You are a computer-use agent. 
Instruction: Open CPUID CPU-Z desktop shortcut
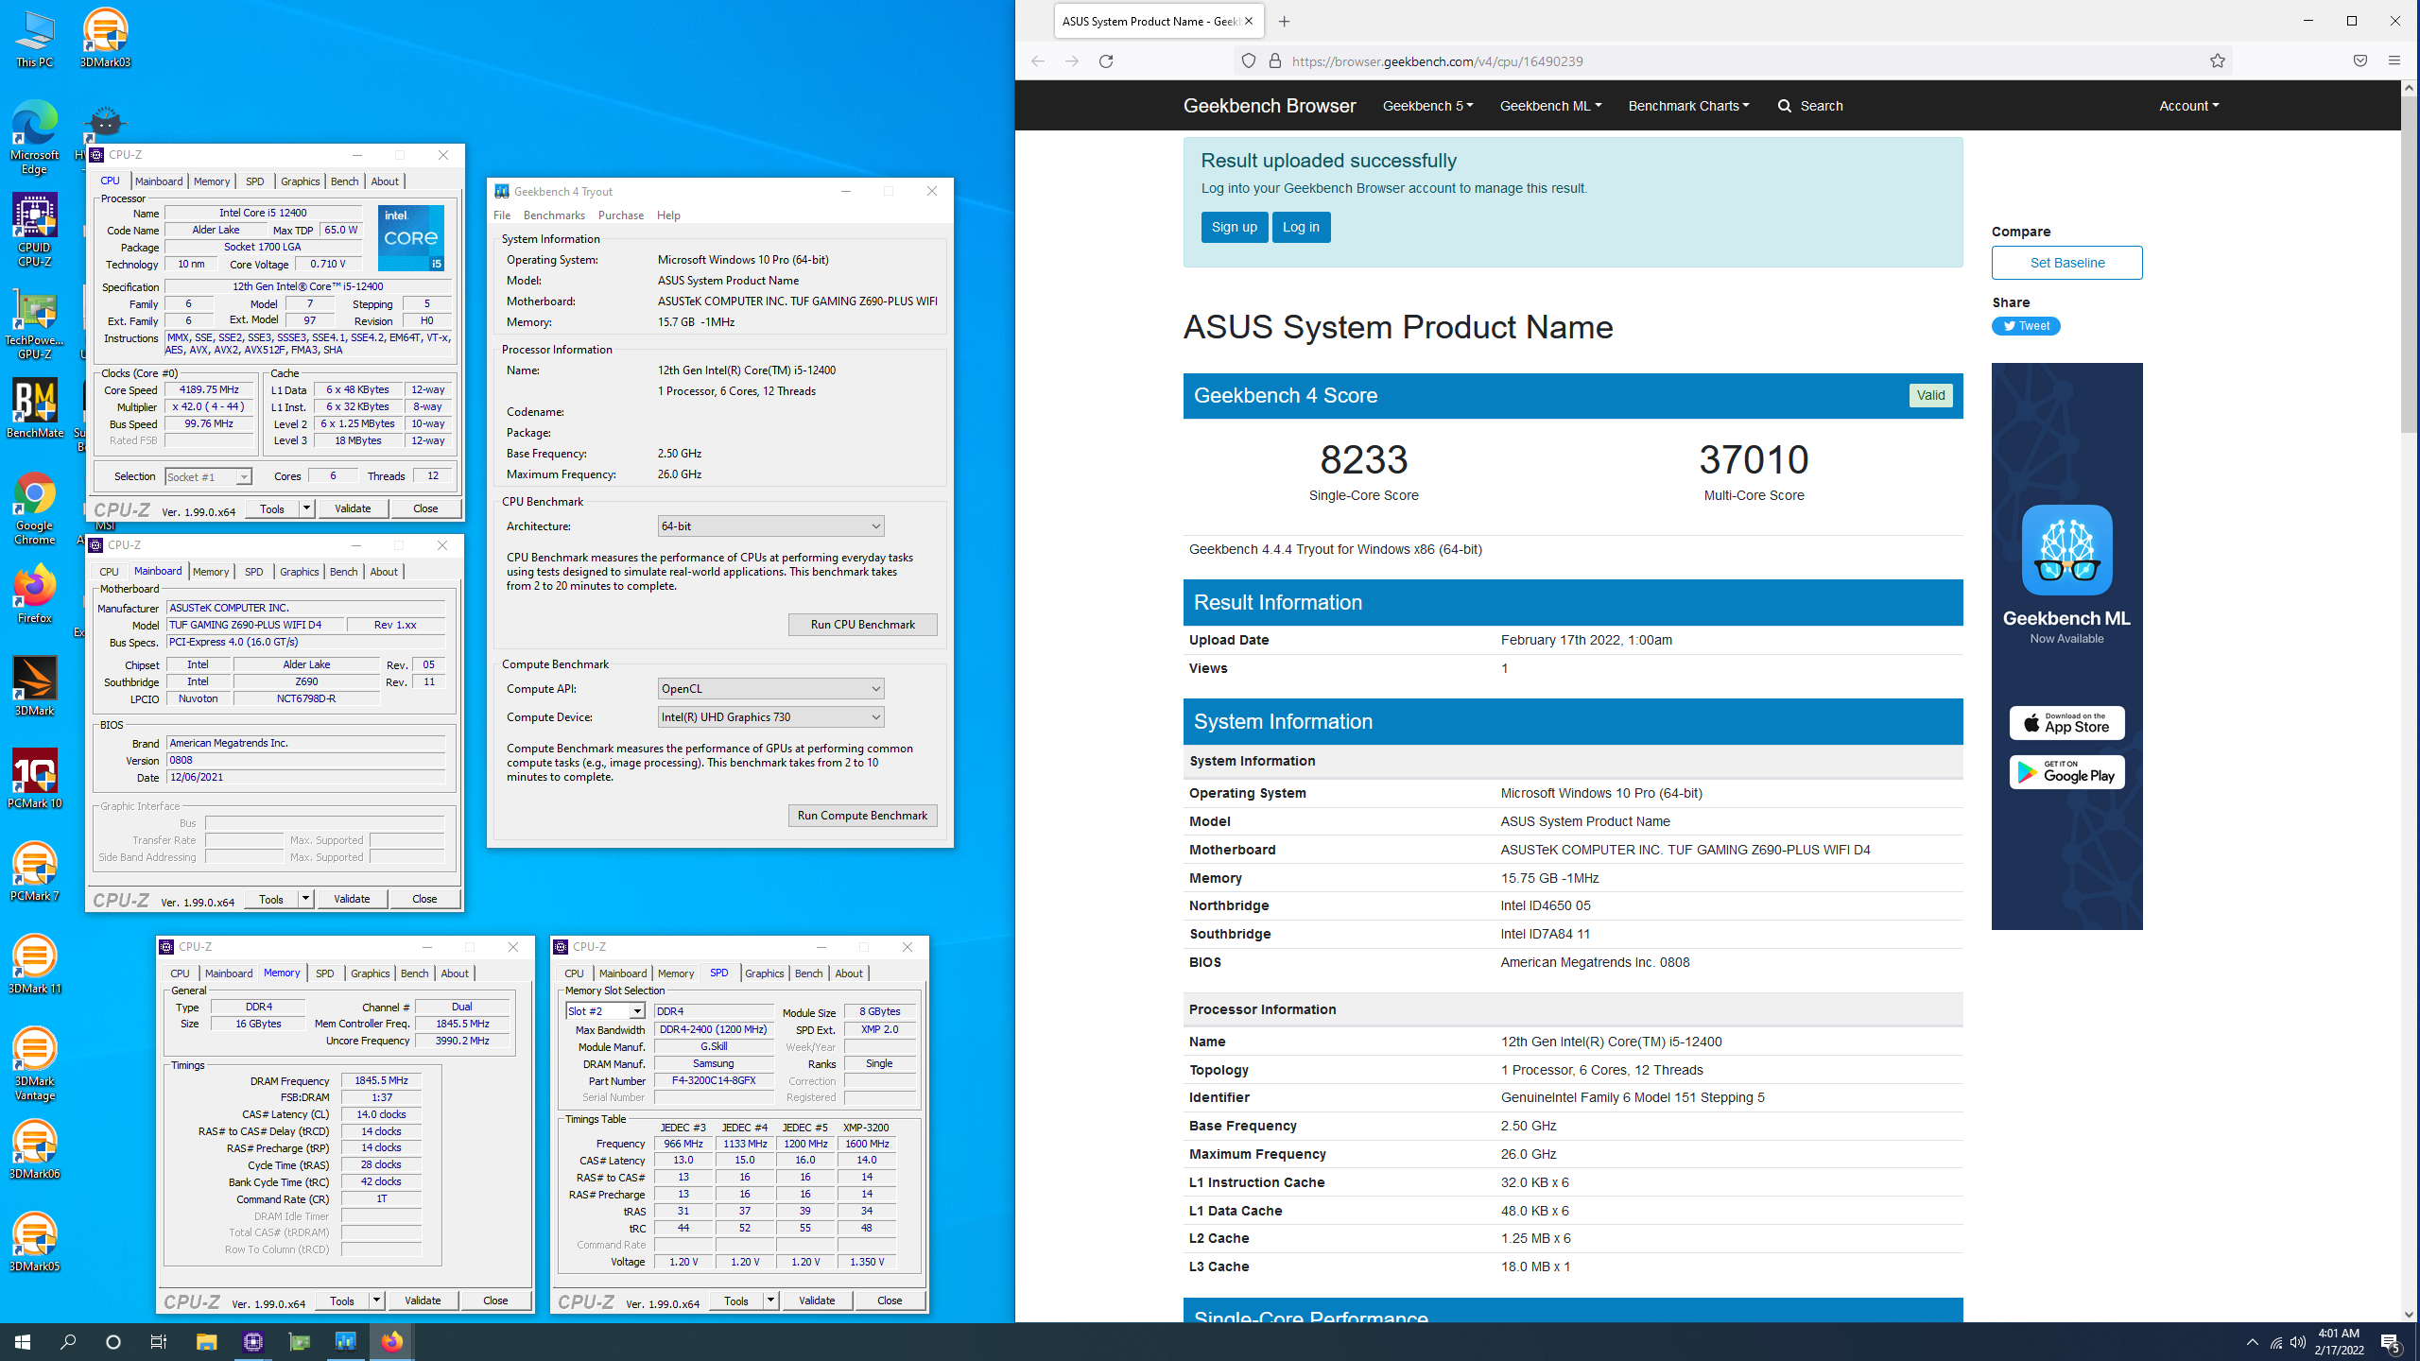34,231
